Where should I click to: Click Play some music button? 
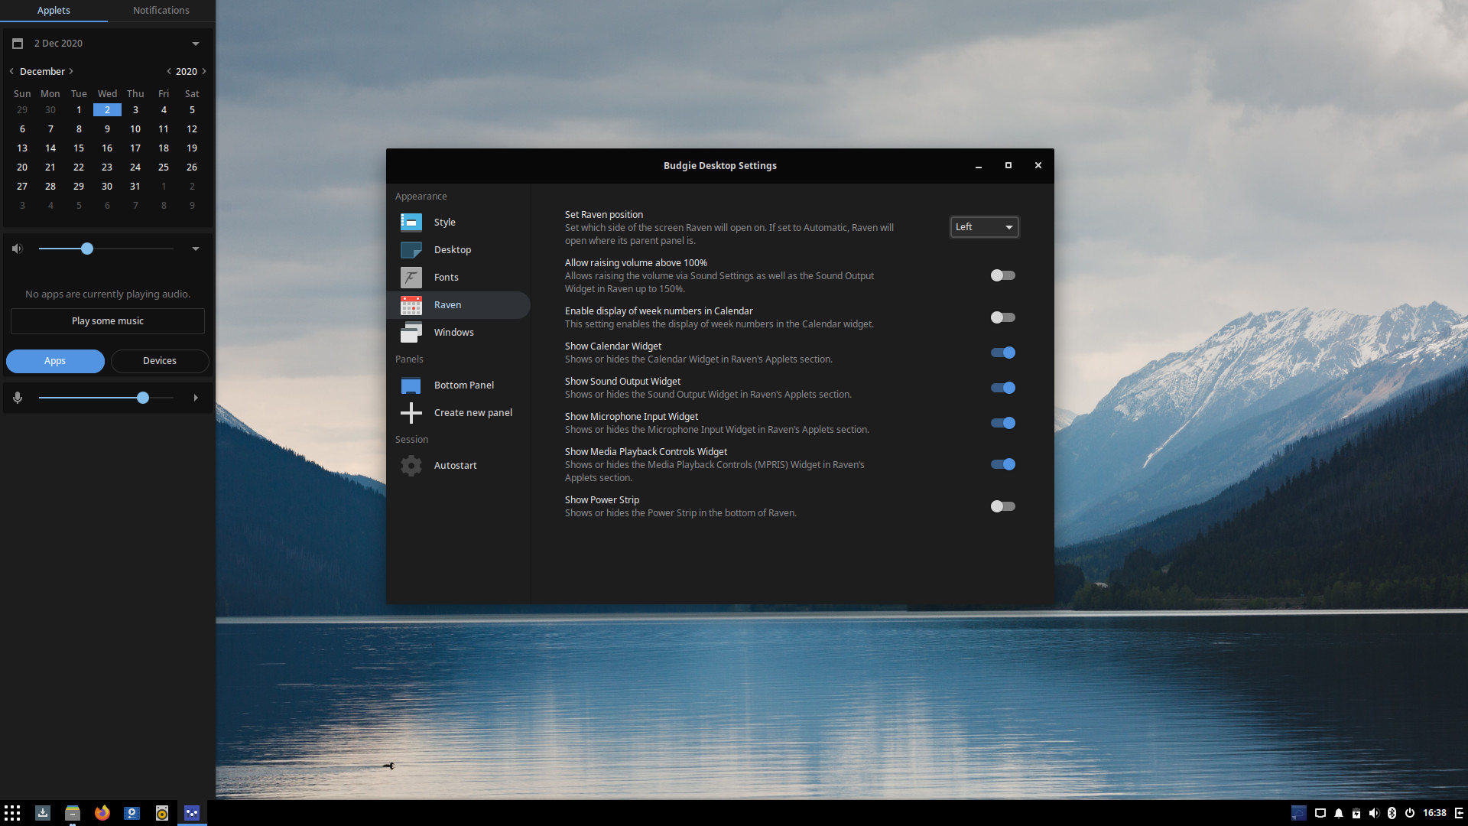coord(107,320)
